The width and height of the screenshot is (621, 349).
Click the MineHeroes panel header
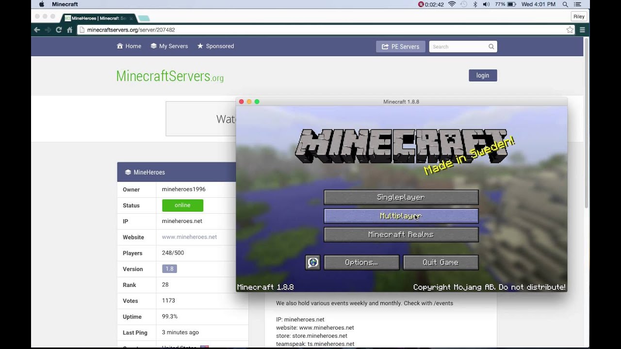click(x=177, y=172)
